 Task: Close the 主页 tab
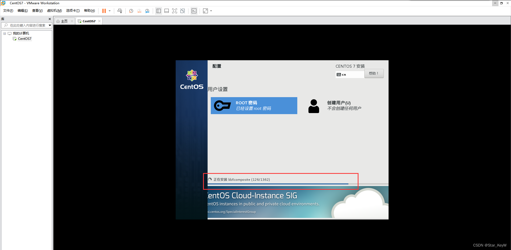coord(72,21)
